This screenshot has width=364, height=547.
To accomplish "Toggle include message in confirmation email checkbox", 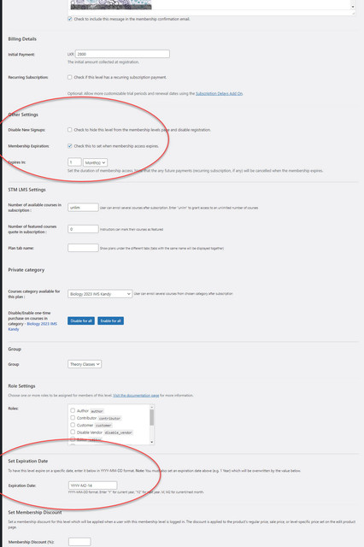I will (70, 19).
